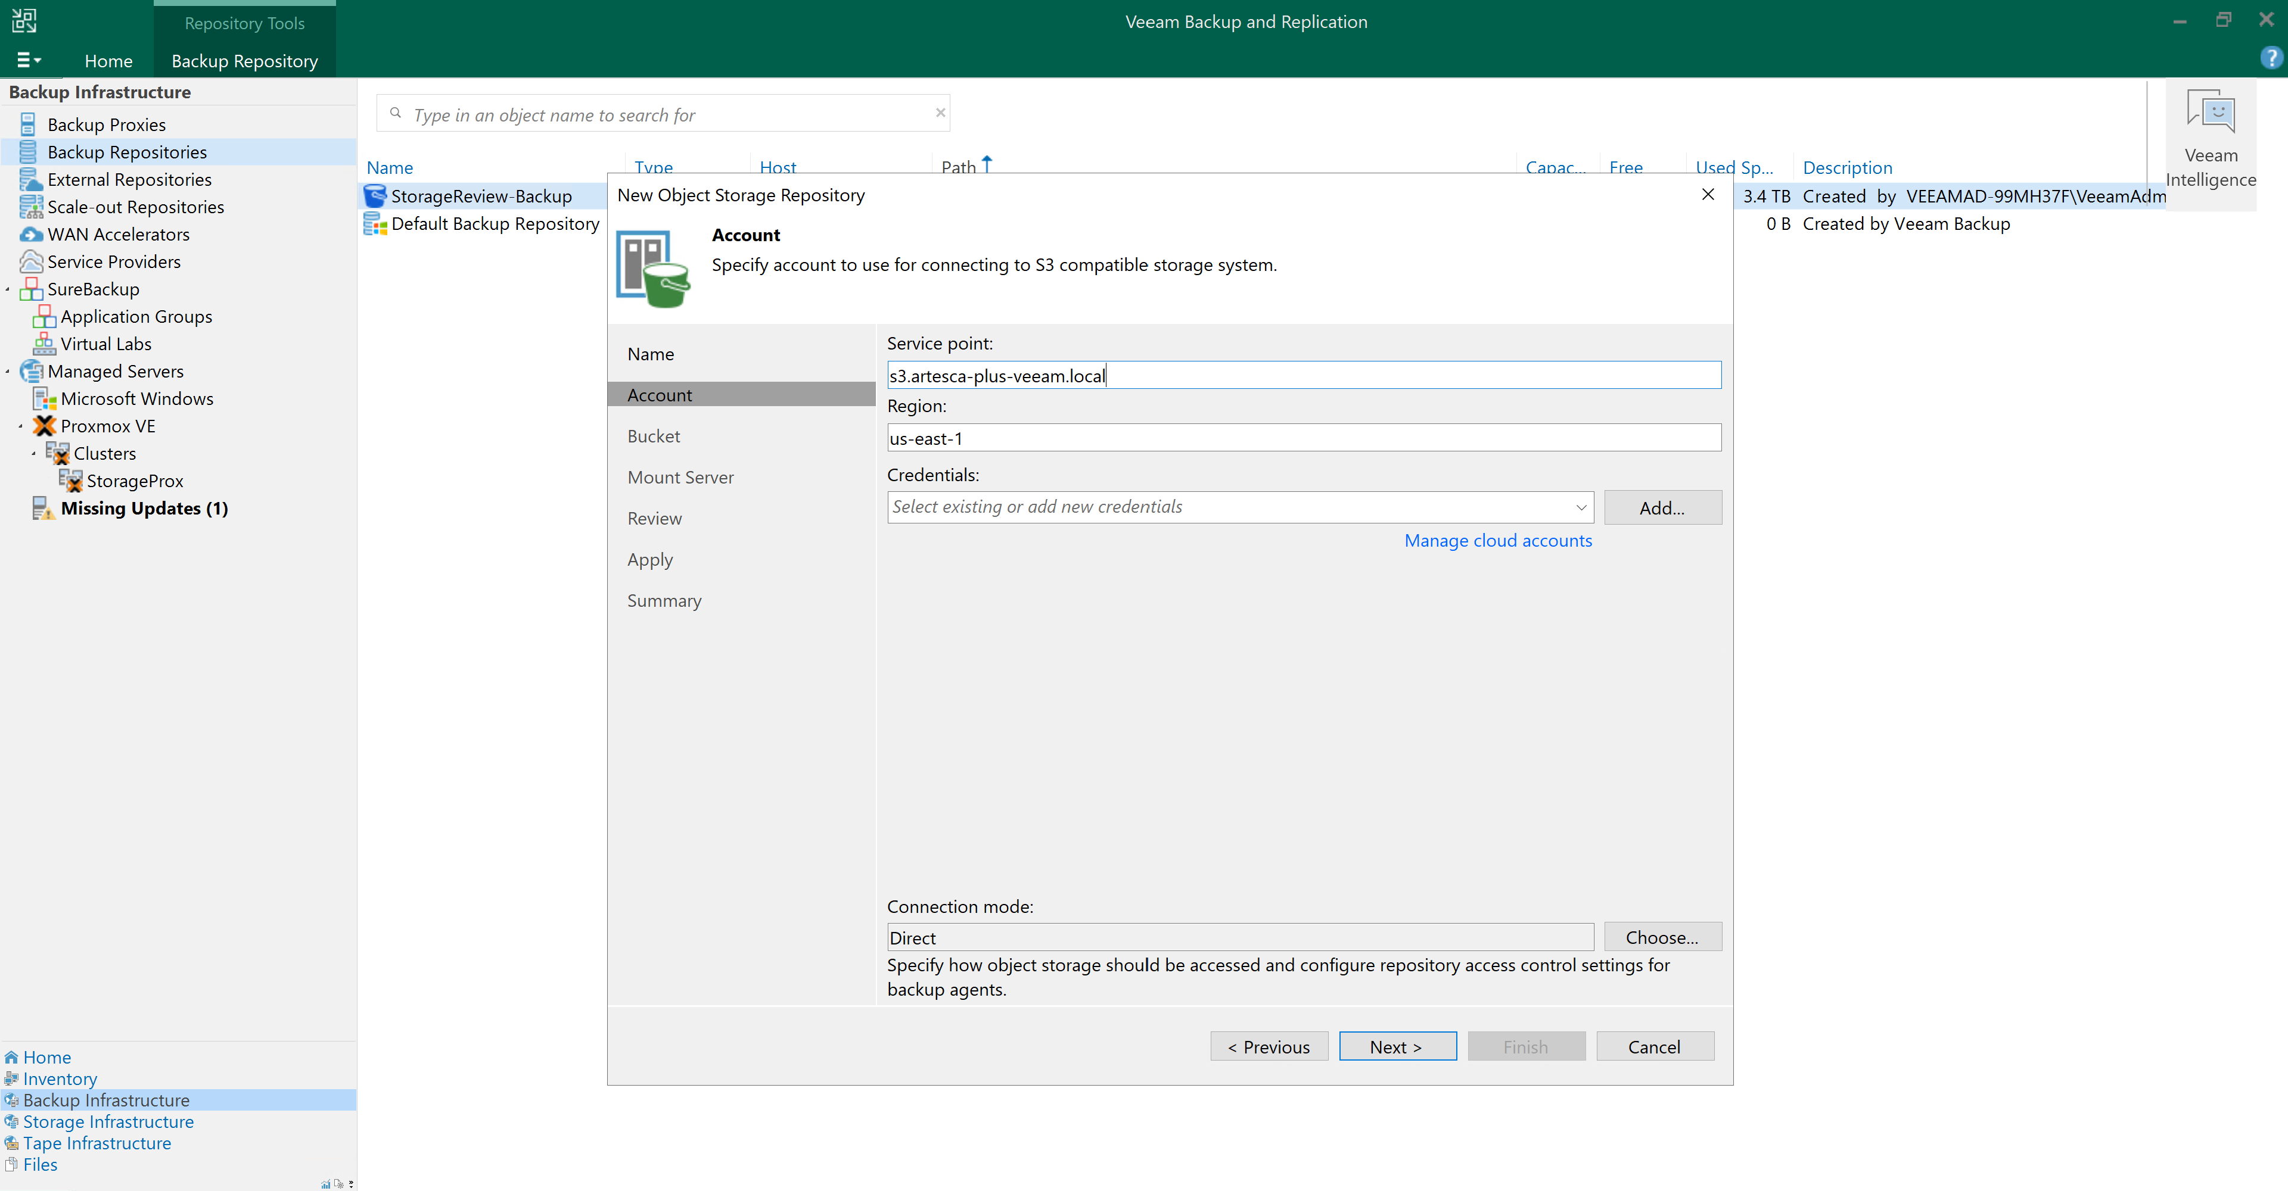
Task: Collapse the Managed Servers tree node
Action: tap(8, 372)
